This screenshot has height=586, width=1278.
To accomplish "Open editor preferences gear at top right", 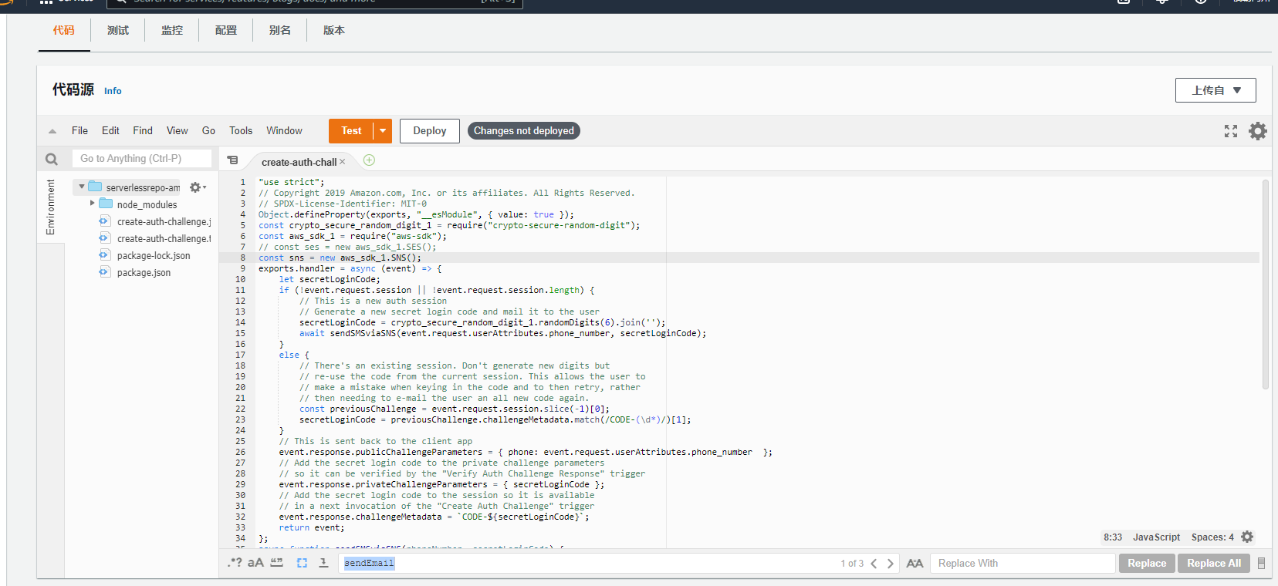I will tap(1258, 131).
